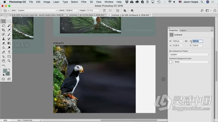218x122 pixels.
Task: Open the Edit Toolbar three-dots menu
Action: (x=3, y=65)
